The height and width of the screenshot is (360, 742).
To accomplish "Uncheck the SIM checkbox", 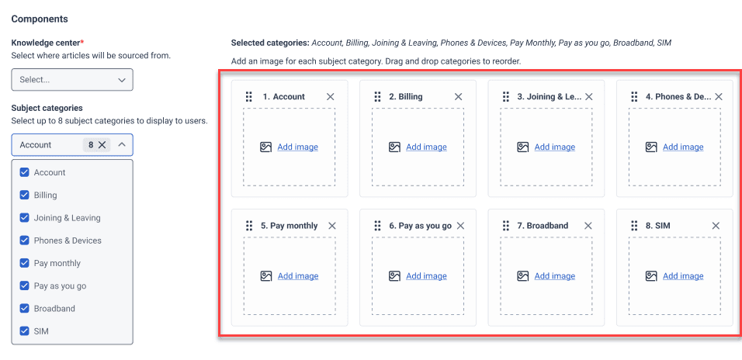I will pos(25,331).
